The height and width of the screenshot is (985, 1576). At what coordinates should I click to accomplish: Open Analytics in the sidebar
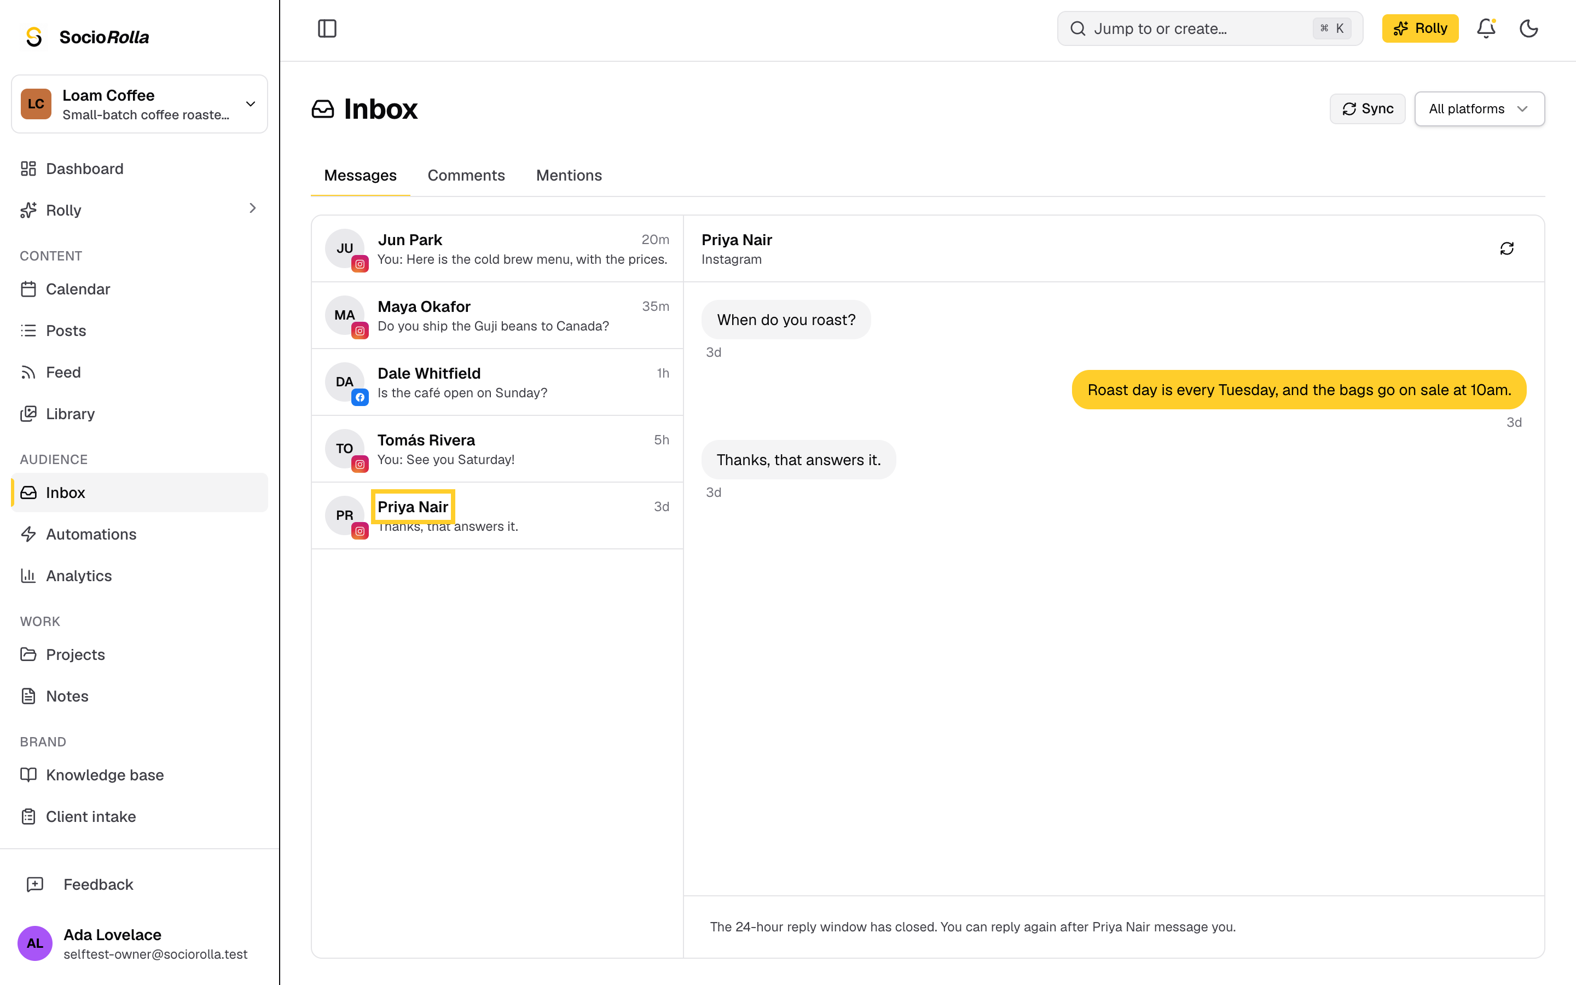[140, 576]
